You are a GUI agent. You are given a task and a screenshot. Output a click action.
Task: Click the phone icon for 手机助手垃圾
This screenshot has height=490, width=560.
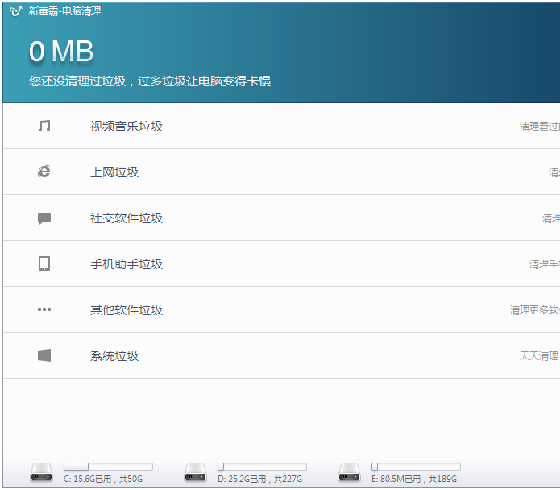[x=44, y=264]
